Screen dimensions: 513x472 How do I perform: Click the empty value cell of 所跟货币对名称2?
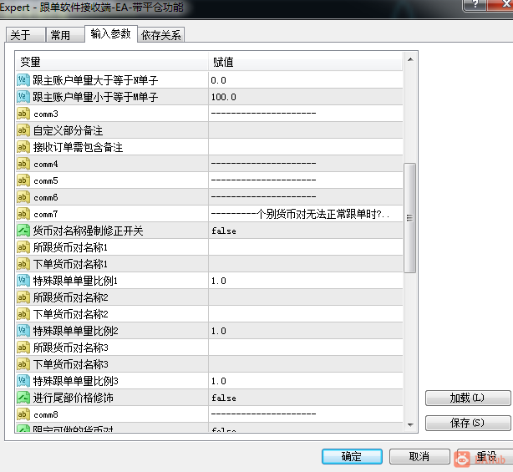pos(306,297)
